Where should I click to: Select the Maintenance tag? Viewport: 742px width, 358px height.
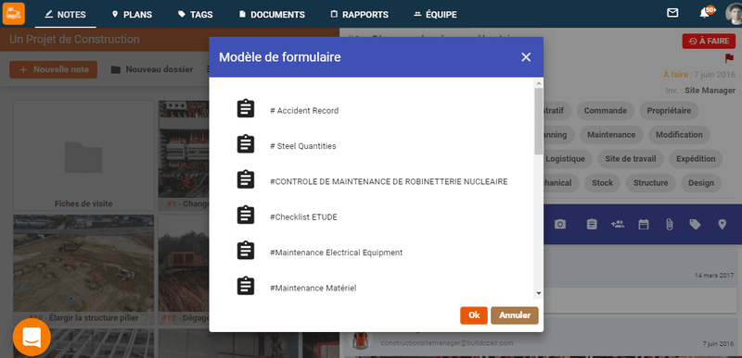click(611, 135)
